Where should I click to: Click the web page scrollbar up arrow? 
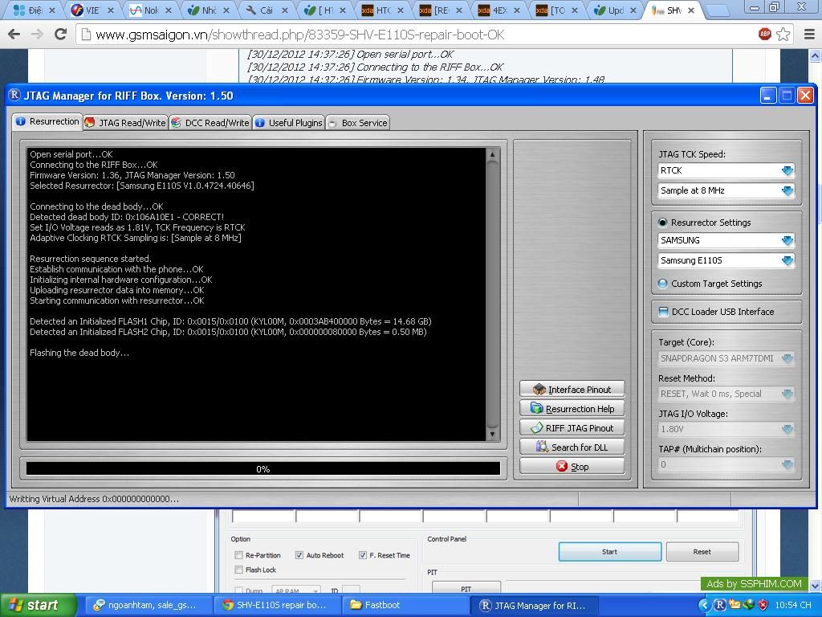[816, 55]
